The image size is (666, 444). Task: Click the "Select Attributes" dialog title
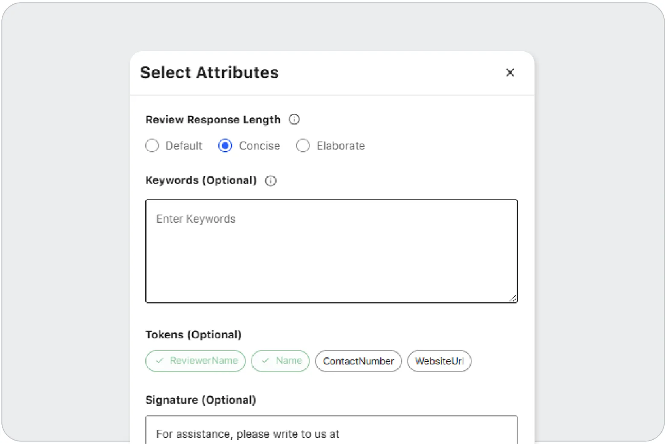click(x=209, y=73)
